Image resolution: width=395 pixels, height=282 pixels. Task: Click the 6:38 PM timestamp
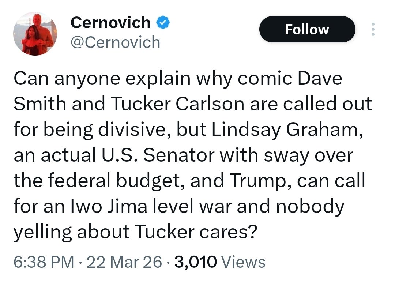(x=41, y=262)
